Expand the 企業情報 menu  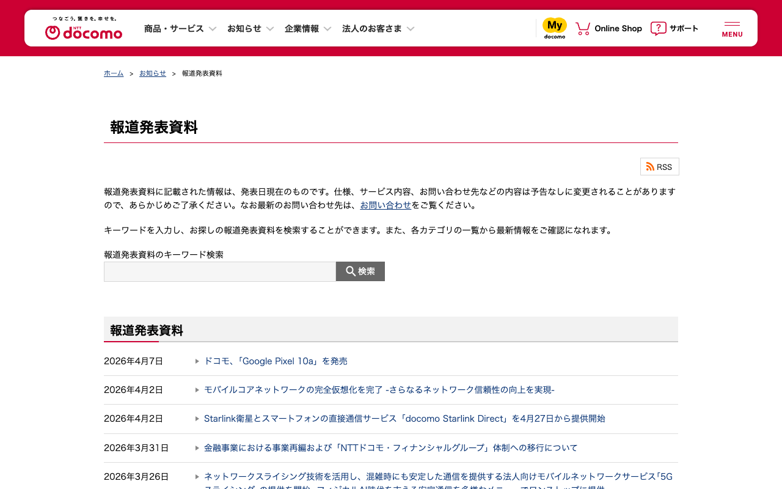308,29
